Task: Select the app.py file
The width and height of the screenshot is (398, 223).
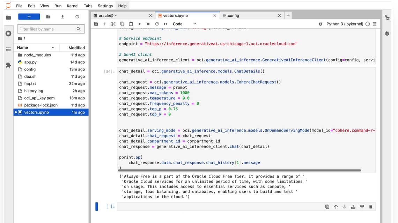Action: pyautogui.click(x=51, y=62)
